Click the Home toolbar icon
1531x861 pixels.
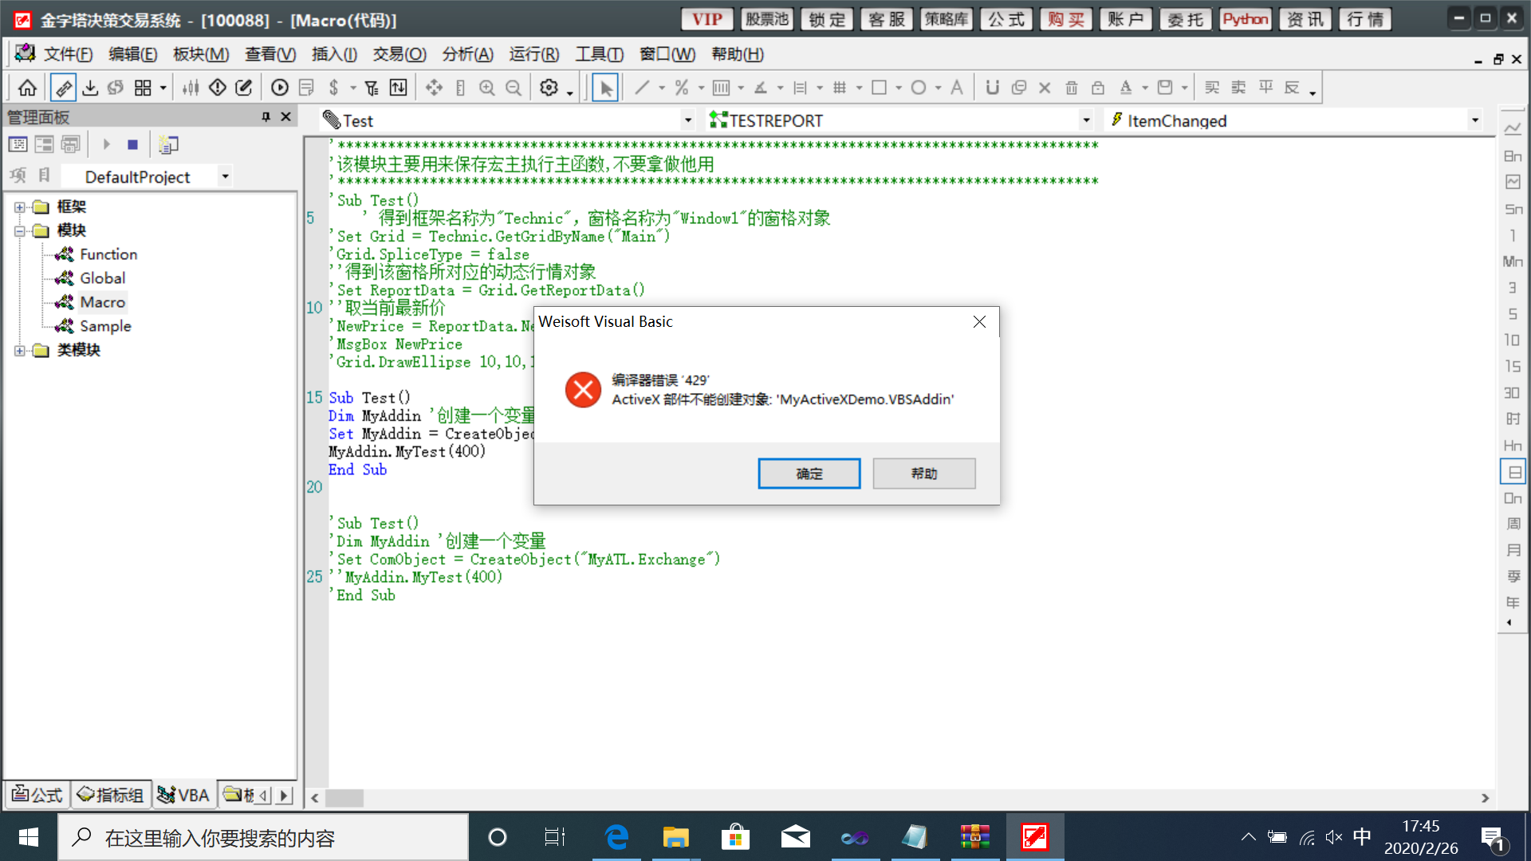(x=27, y=88)
